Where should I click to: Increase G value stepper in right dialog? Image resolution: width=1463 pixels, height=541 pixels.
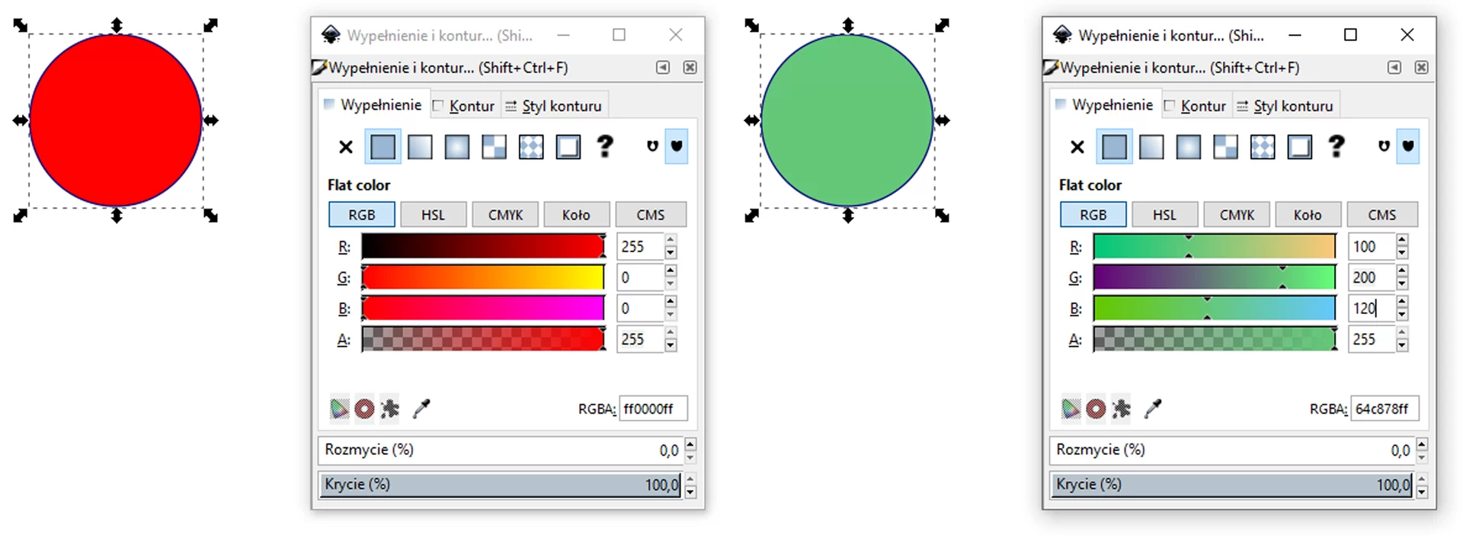(1402, 271)
